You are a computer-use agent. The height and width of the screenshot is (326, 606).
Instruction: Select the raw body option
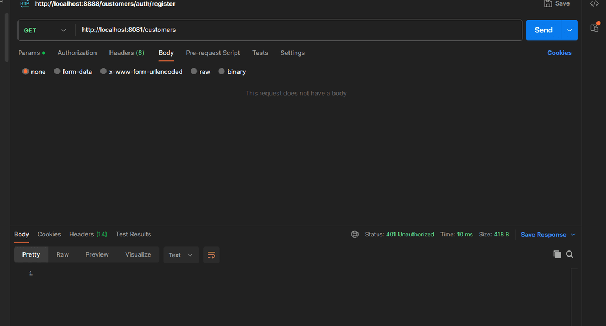(x=194, y=72)
